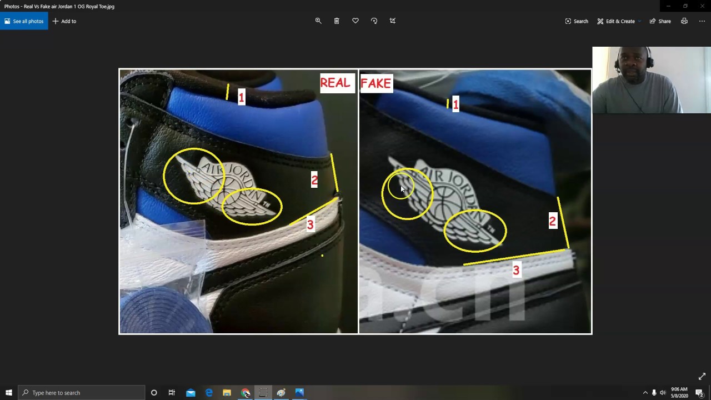The image size is (711, 400).
Task: Restore down the Photos window
Action: coord(685,6)
